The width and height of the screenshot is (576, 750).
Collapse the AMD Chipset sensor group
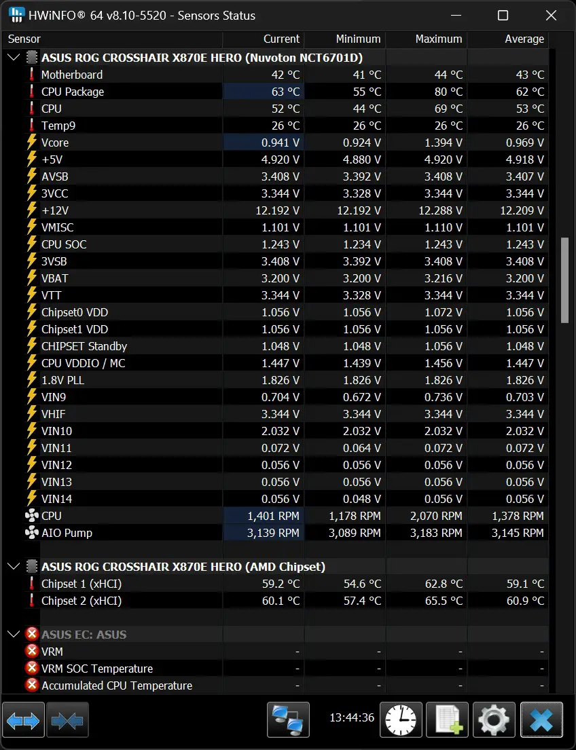pyautogui.click(x=14, y=567)
